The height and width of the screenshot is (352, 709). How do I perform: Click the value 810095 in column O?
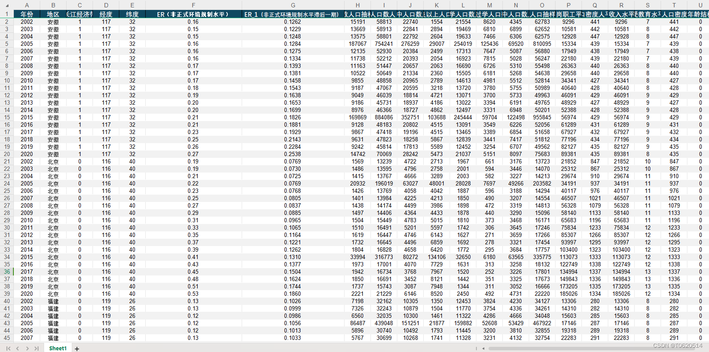(542, 44)
